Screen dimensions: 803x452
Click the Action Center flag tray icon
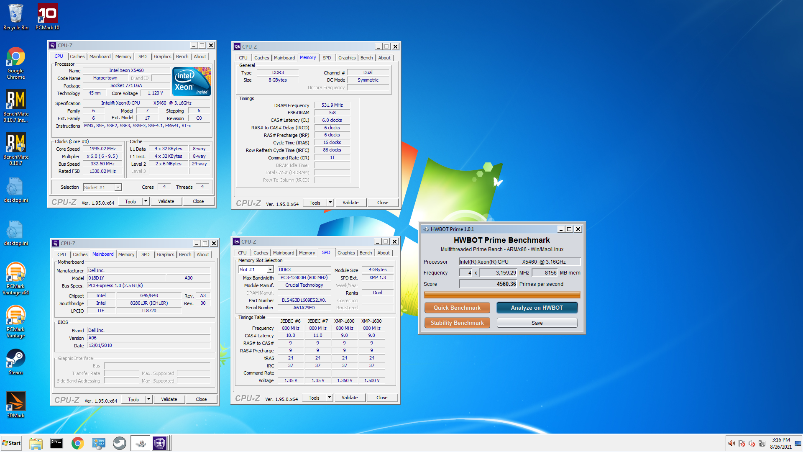pyautogui.click(x=742, y=443)
